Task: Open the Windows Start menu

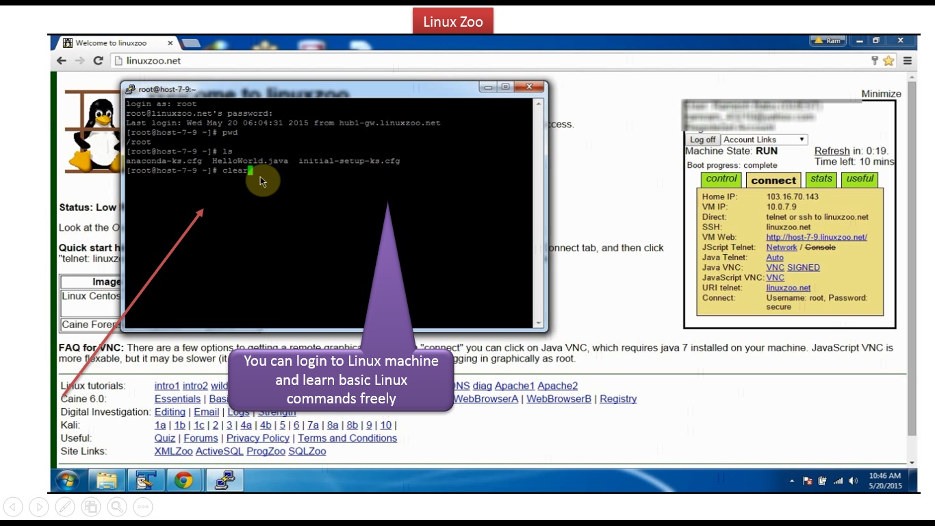Action: pyautogui.click(x=67, y=480)
